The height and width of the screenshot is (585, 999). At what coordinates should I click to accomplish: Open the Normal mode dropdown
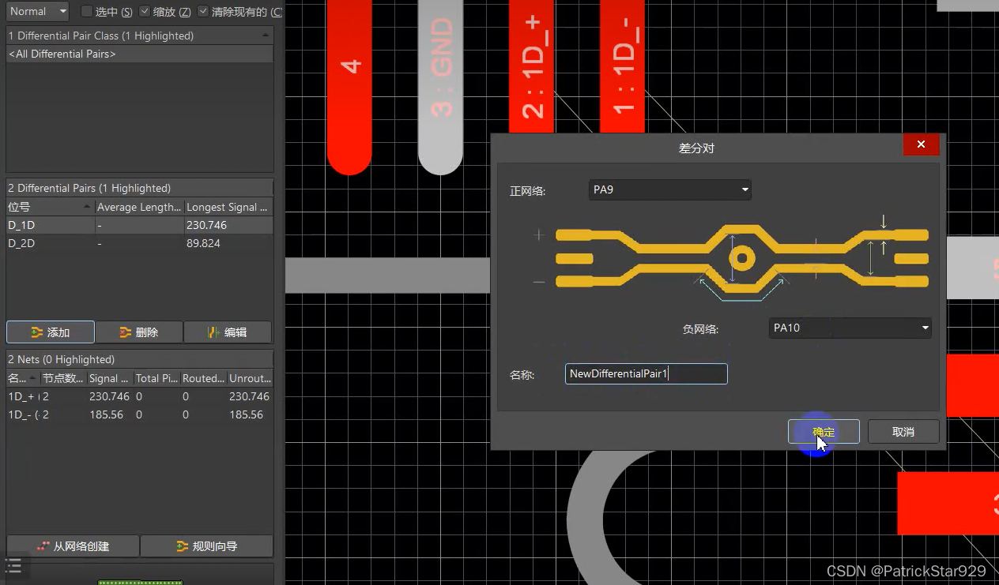click(37, 12)
